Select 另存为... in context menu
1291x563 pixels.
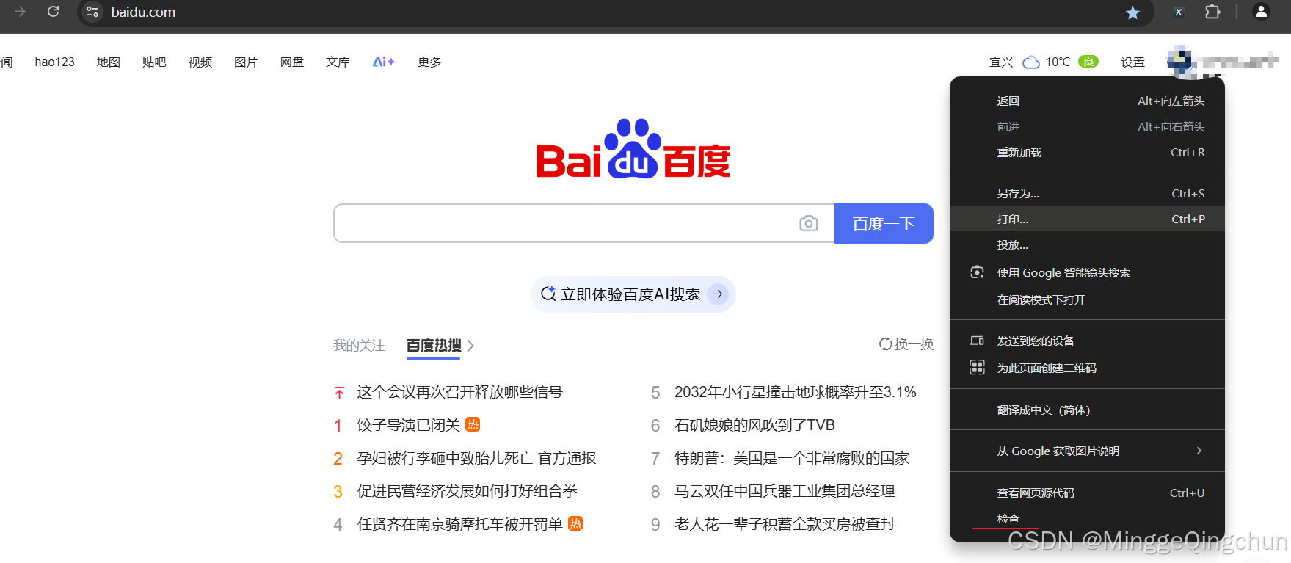[1087, 193]
